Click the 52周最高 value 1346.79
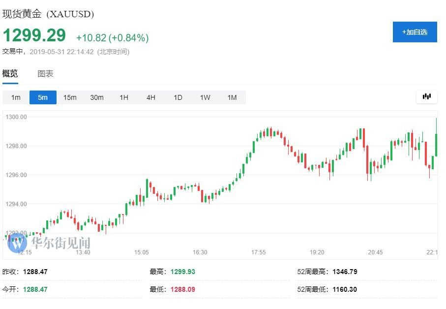Image resolution: width=446 pixels, height=309 pixels. 345,272
